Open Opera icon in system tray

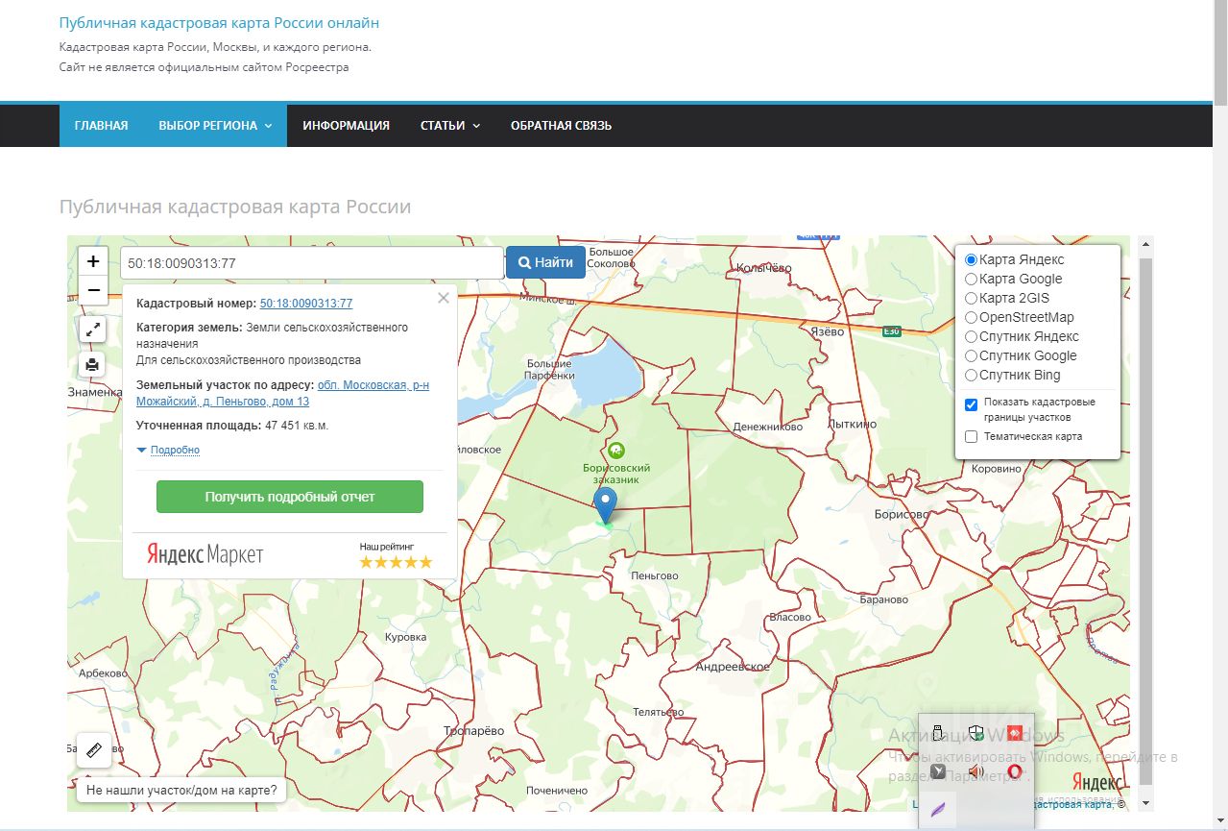click(1014, 771)
